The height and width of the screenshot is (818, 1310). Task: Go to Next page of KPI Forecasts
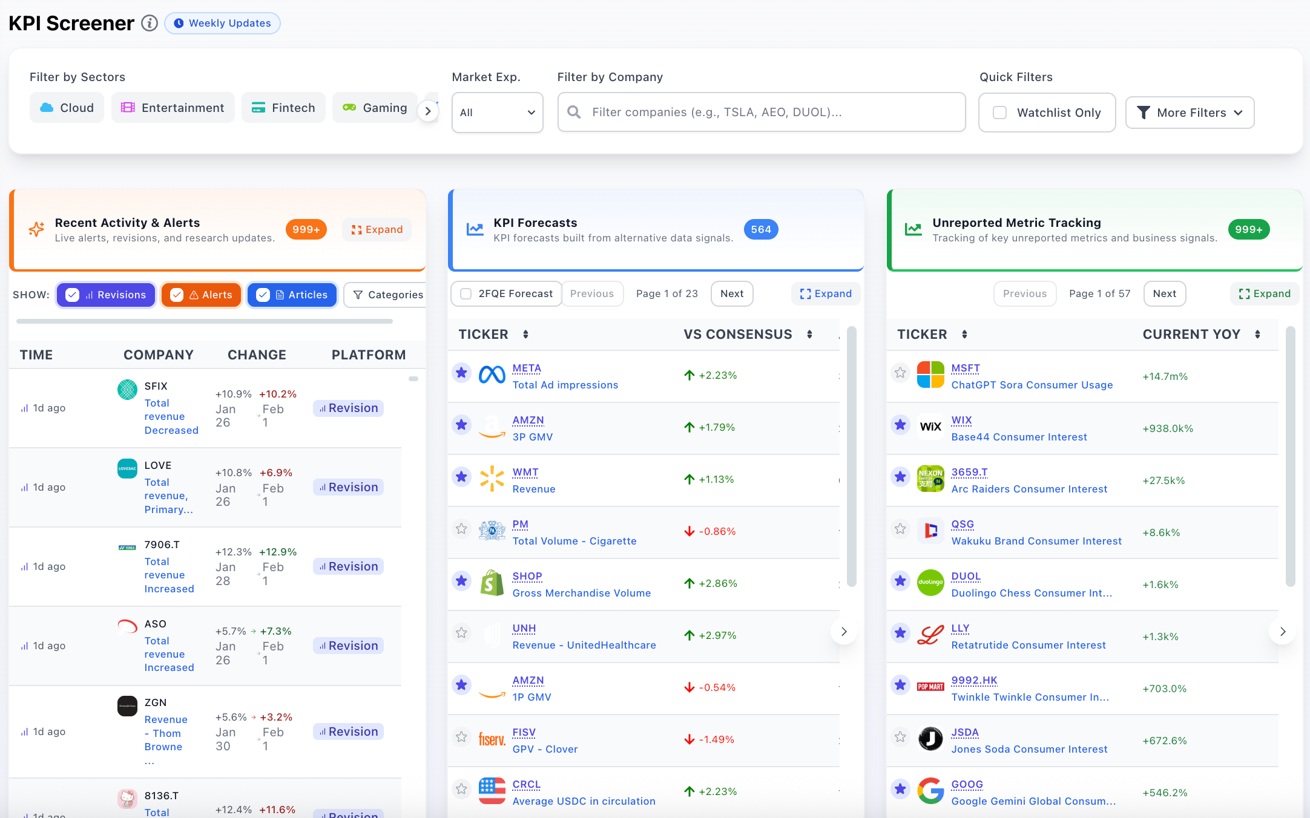tap(731, 294)
